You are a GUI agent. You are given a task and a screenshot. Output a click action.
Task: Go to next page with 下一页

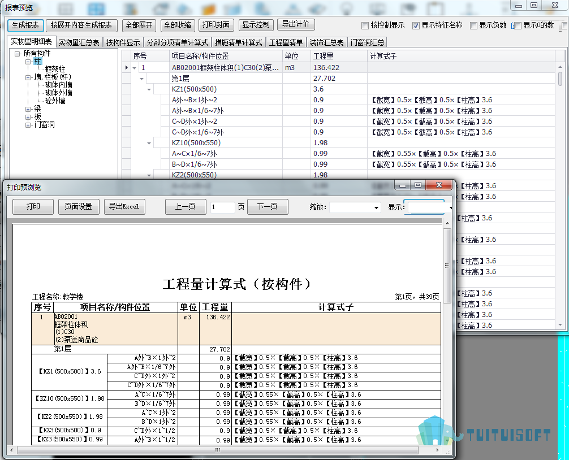tap(268, 207)
